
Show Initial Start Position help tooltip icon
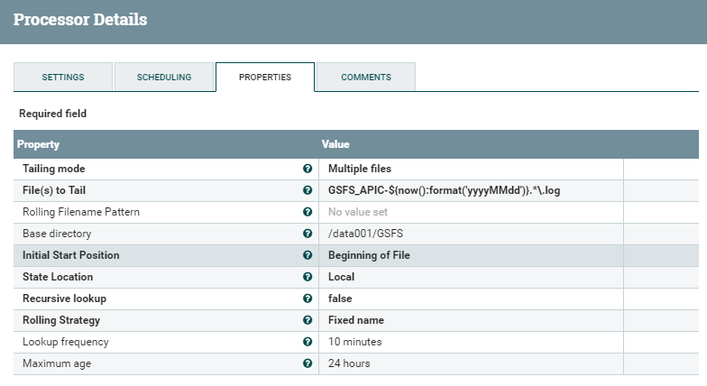click(308, 255)
